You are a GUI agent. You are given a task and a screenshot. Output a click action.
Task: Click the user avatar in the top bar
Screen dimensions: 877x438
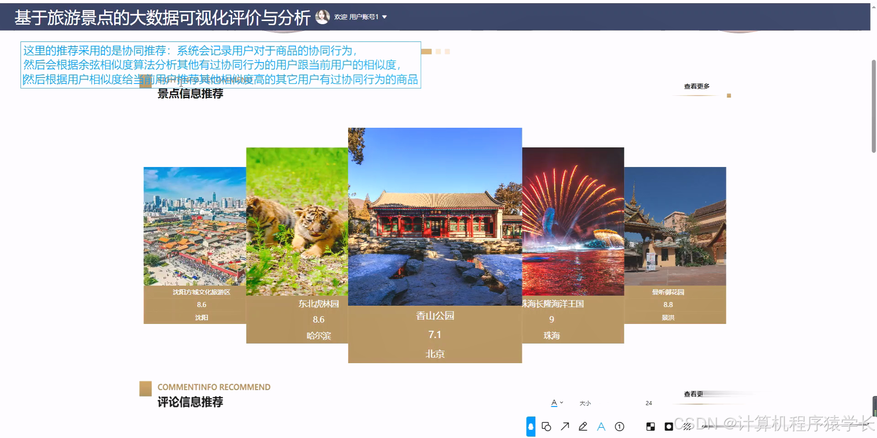tap(322, 16)
